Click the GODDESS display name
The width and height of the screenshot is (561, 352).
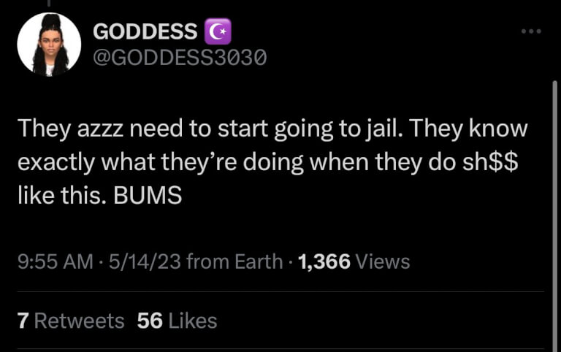145,31
